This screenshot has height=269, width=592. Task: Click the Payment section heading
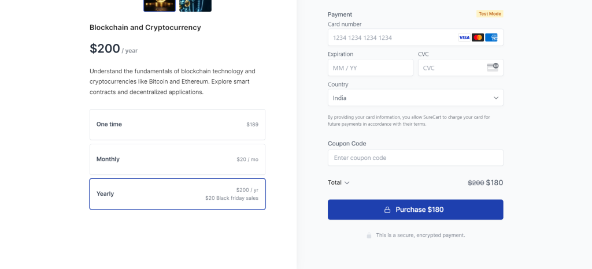click(340, 14)
